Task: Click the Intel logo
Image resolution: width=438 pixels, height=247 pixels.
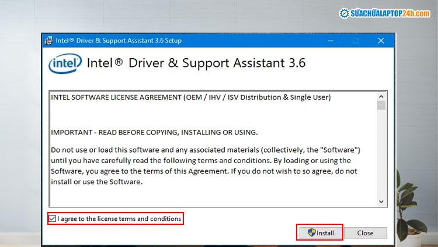Action: (x=65, y=63)
